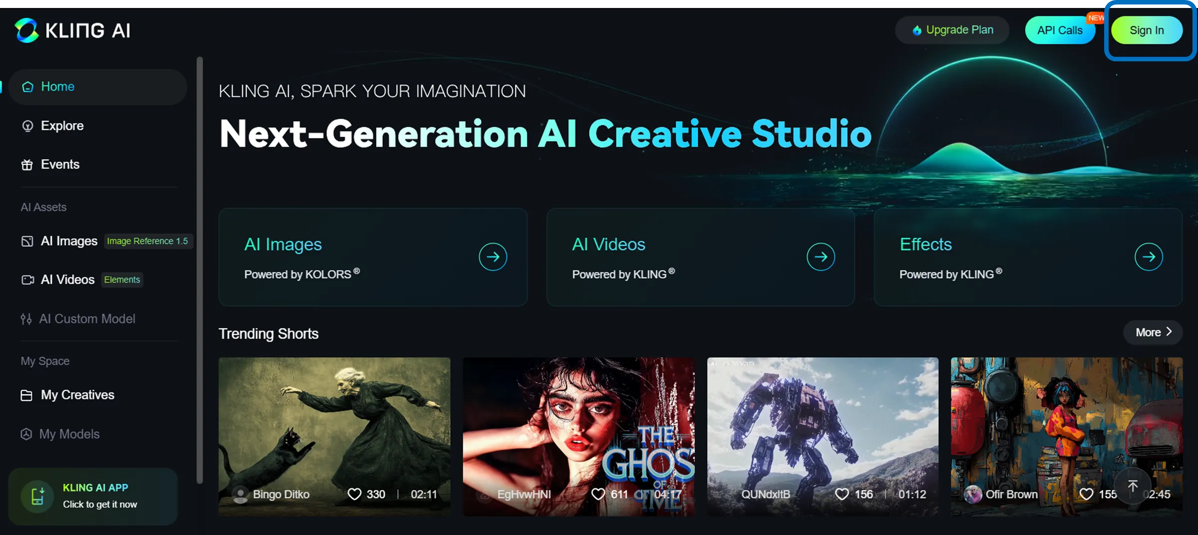
Task: Click the Kling AI App download banner
Action: click(92, 495)
